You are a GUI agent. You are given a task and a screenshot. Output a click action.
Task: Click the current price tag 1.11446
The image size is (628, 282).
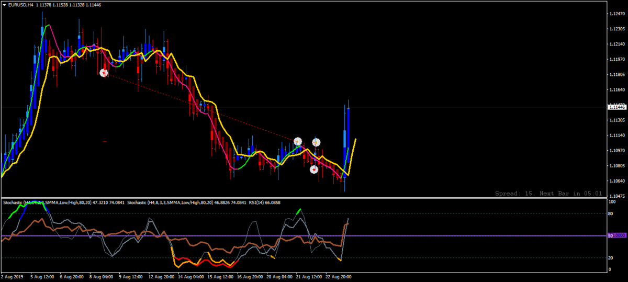(x=616, y=107)
